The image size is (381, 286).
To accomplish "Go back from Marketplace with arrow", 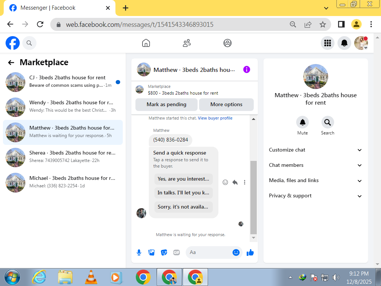I will click(x=11, y=63).
